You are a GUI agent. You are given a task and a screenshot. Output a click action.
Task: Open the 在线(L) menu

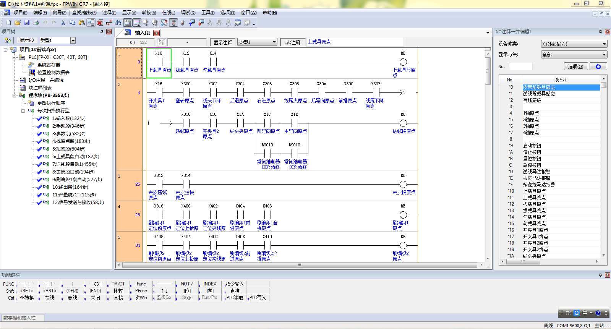(x=169, y=13)
